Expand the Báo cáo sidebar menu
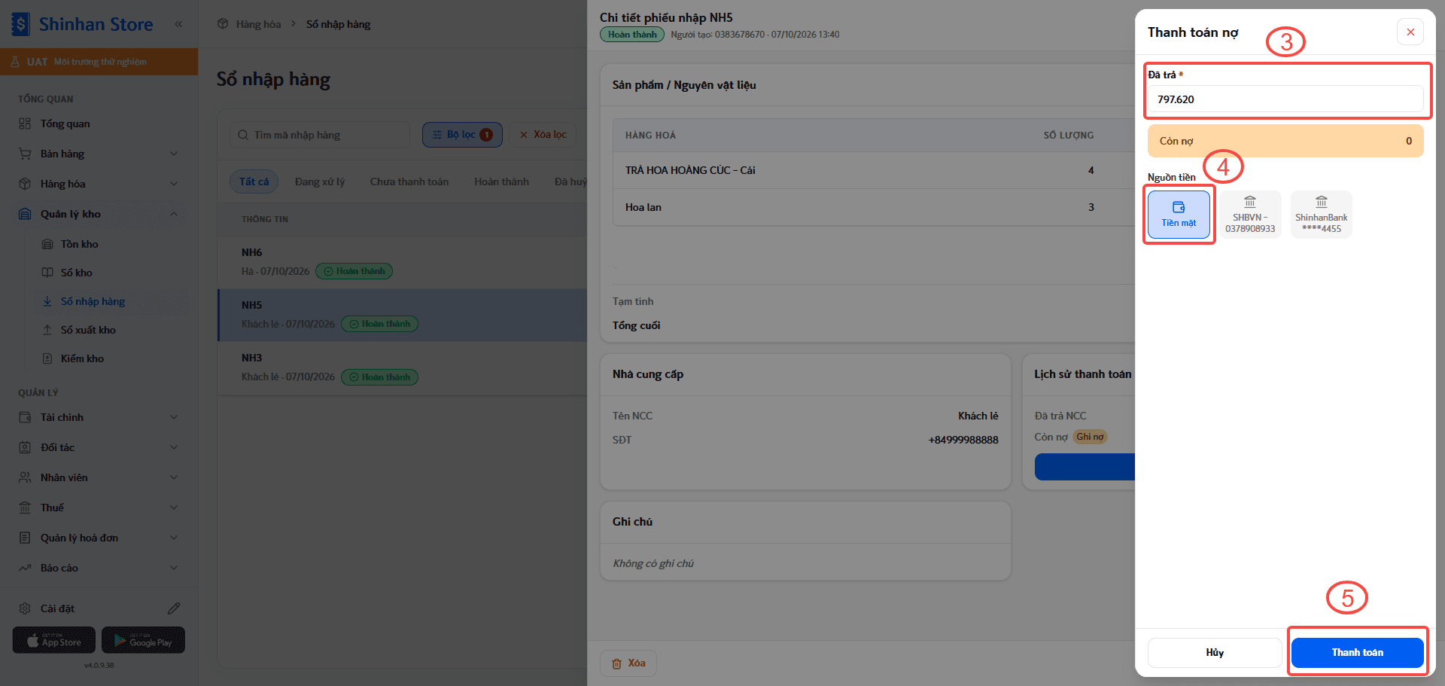1445x686 pixels. [99, 568]
